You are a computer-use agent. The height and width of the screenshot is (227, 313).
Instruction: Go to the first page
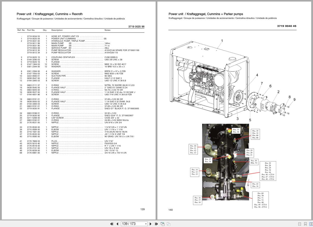coord(112,224)
